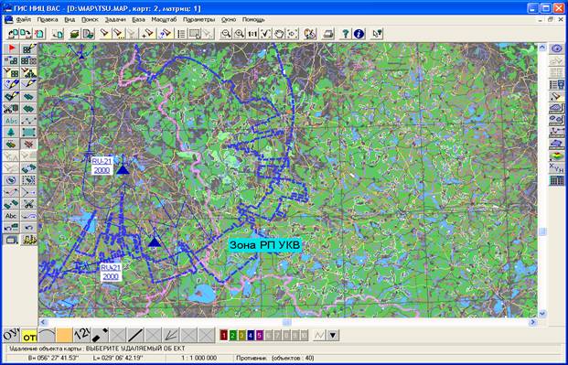Select the hand pan tool
The width and height of the screenshot is (568, 365).
coord(279,34)
